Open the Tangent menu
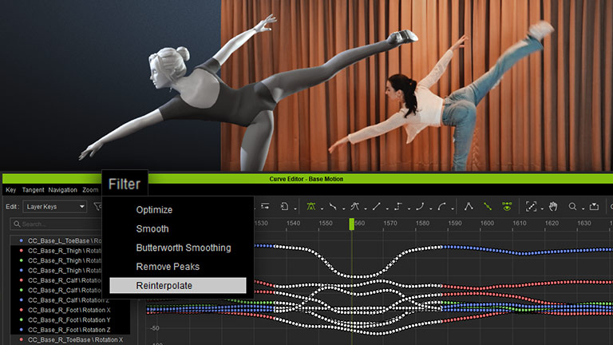Image resolution: width=613 pixels, height=345 pixels. 33,190
